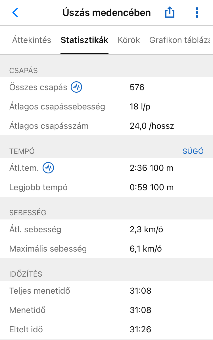This screenshot has width=213, height=340.
Task: Open the SÚGÓ help link
Action: [x=193, y=151]
